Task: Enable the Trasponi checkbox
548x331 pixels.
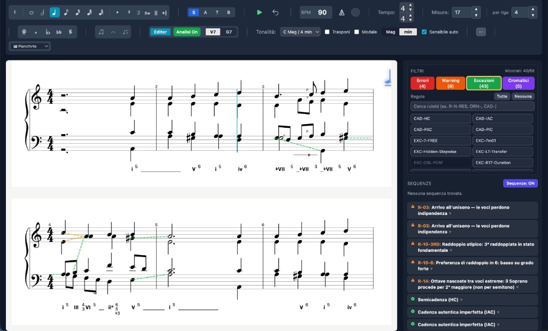Action: (328, 32)
